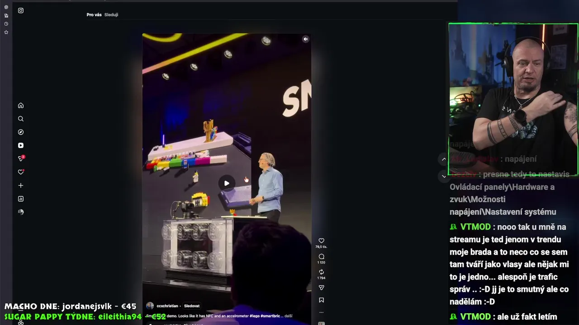This screenshot has width=579, height=325.
Task: Save the reel with bookmark icon
Action: click(321, 300)
